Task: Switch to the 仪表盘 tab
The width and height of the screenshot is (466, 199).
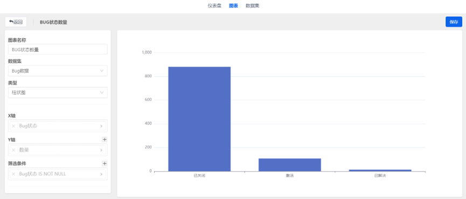Action: tap(214, 5)
